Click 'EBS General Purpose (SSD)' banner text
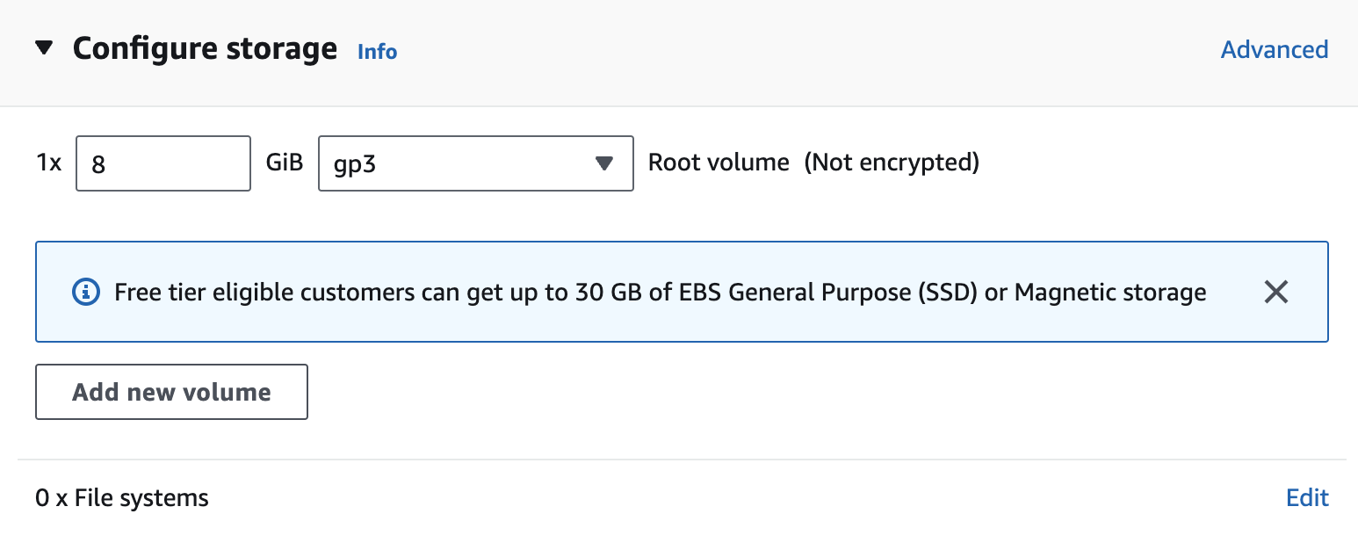The width and height of the screenshot is (1358, 550). click(826, 292)
